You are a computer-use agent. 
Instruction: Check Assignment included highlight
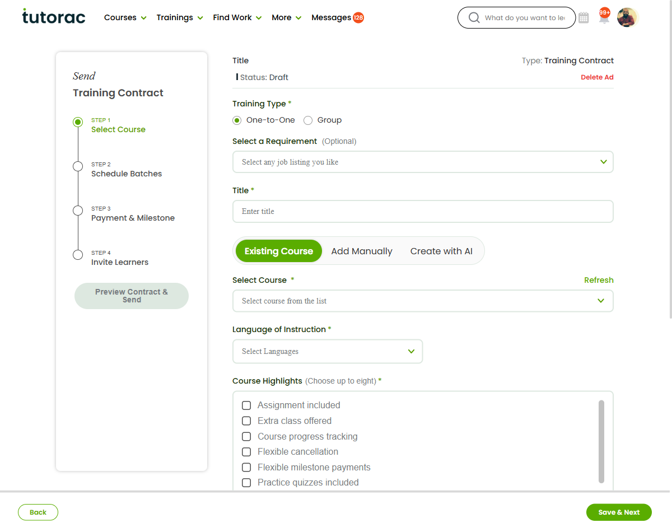click(x=246, y=405)
